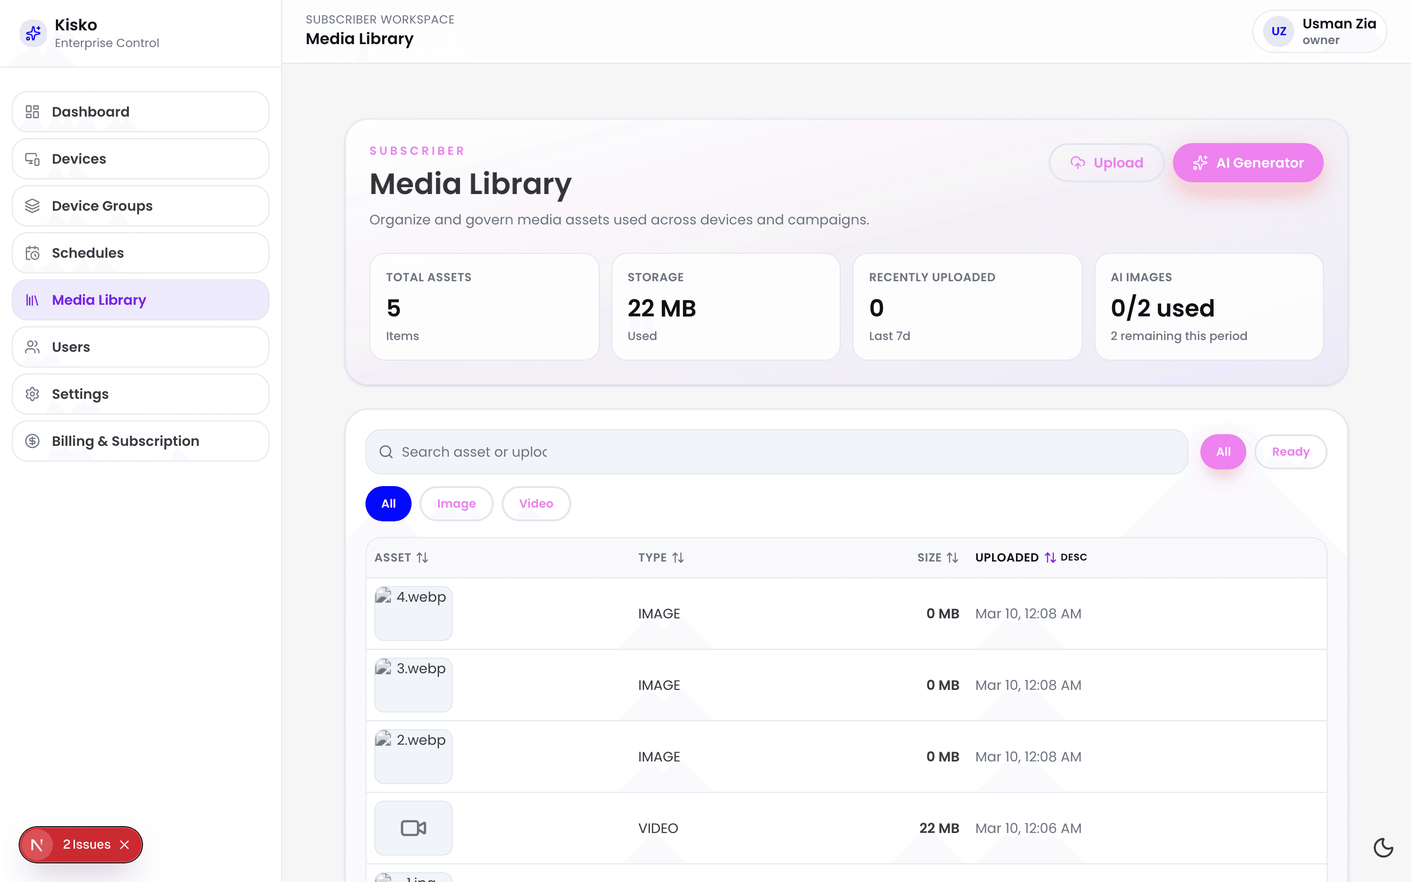Select the Ready status filter
1411x882 pixels.
click(x=1290, y=451)
